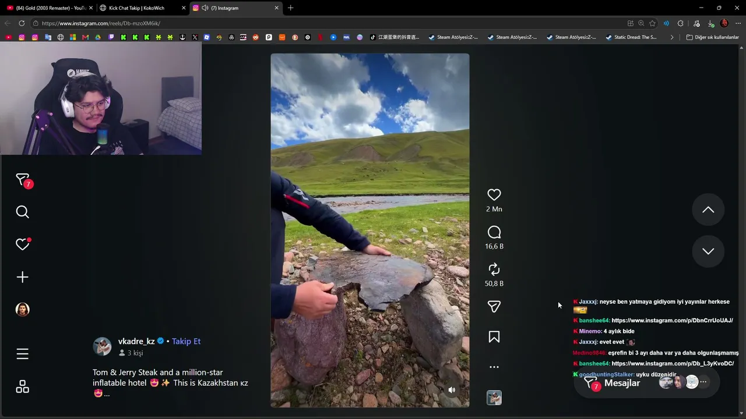The image size is (746, 419).
Task: Play or pause the reel video
Action: click(x=370, y=230)
